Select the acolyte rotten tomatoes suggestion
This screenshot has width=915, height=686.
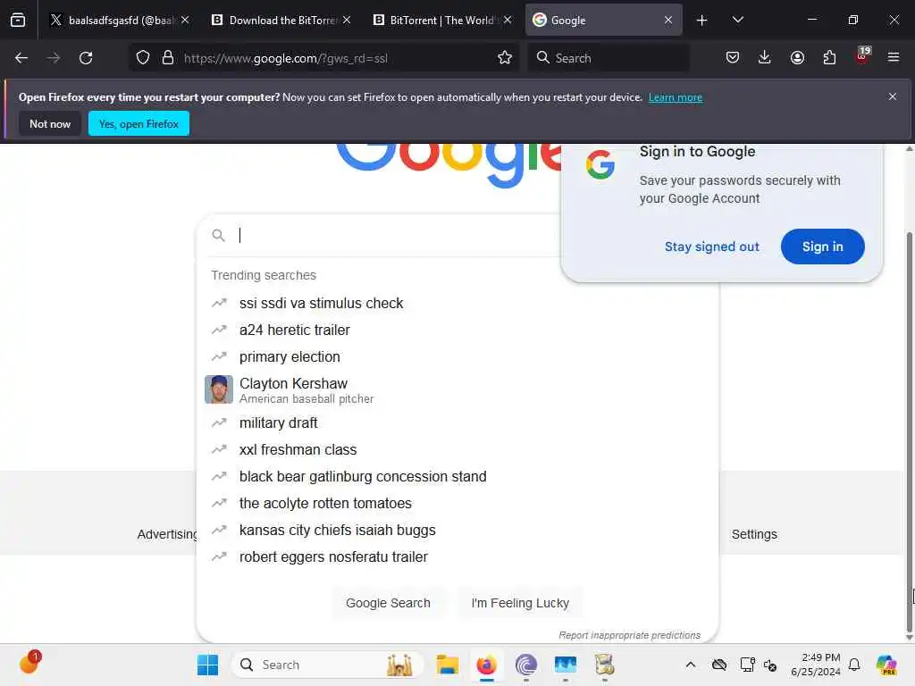coord(457,504)
